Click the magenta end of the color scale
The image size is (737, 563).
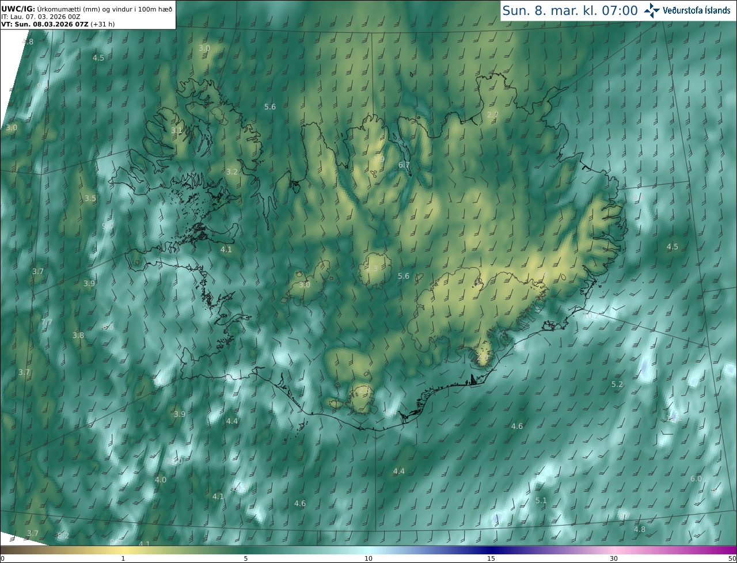point(723,550)
